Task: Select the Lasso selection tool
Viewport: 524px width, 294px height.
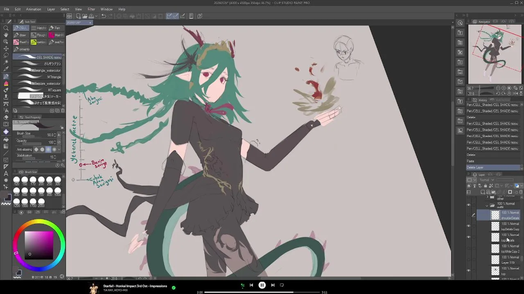Action: pos(6,56)
